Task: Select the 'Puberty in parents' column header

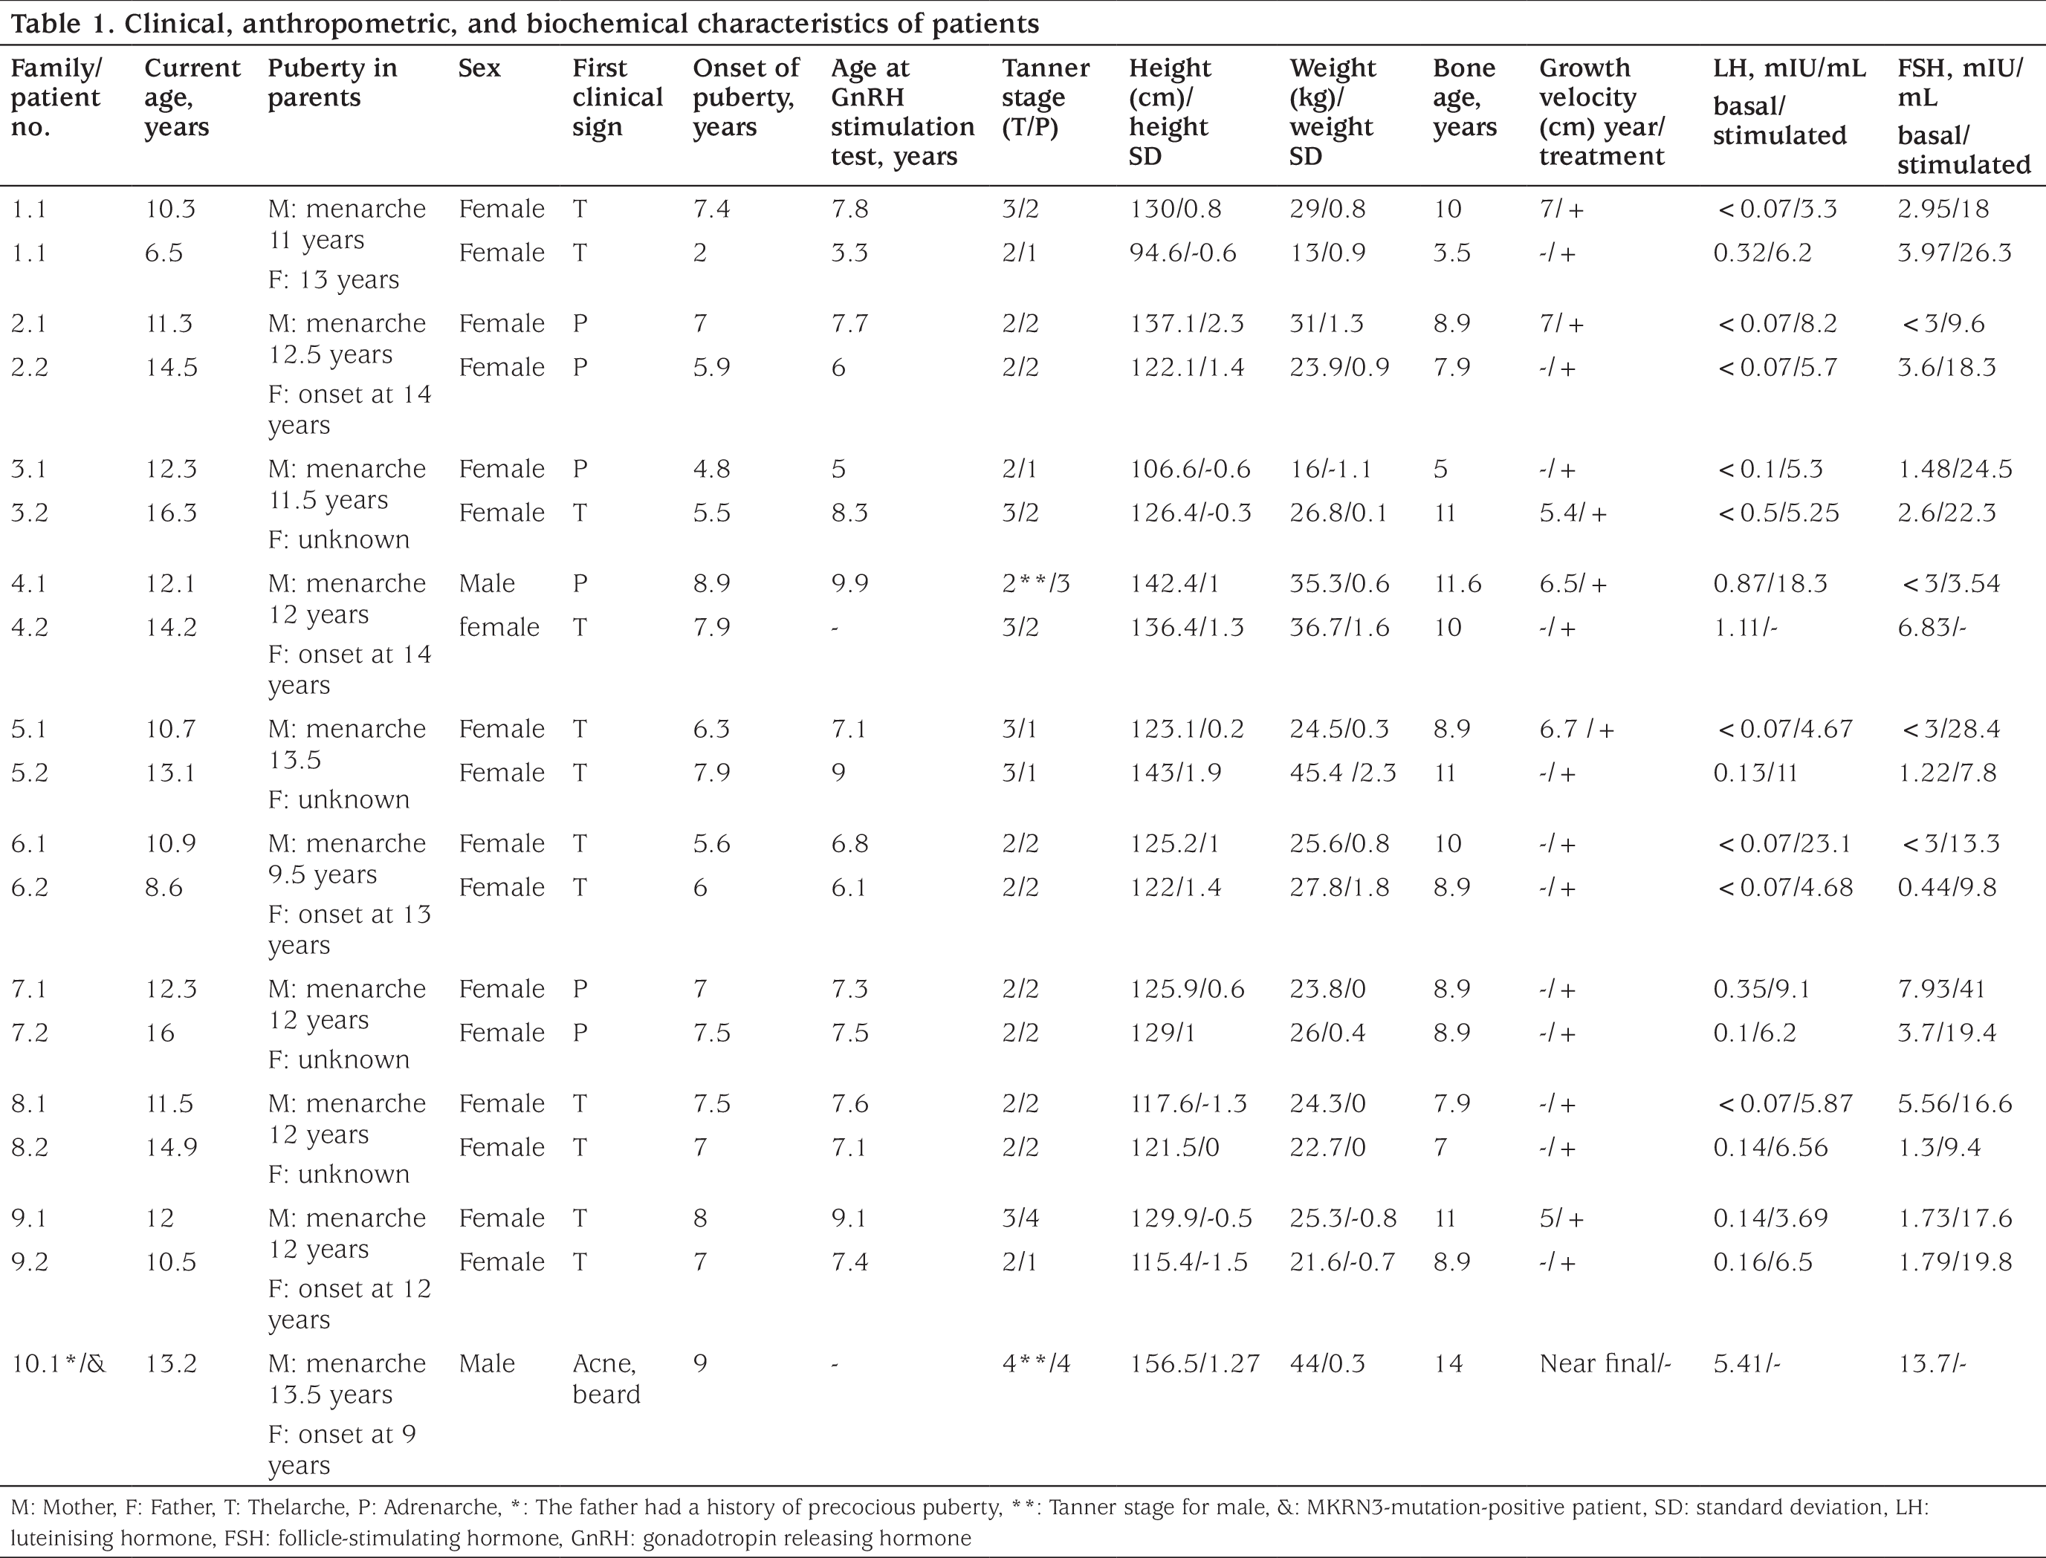Action: click(x=332, y=82)
